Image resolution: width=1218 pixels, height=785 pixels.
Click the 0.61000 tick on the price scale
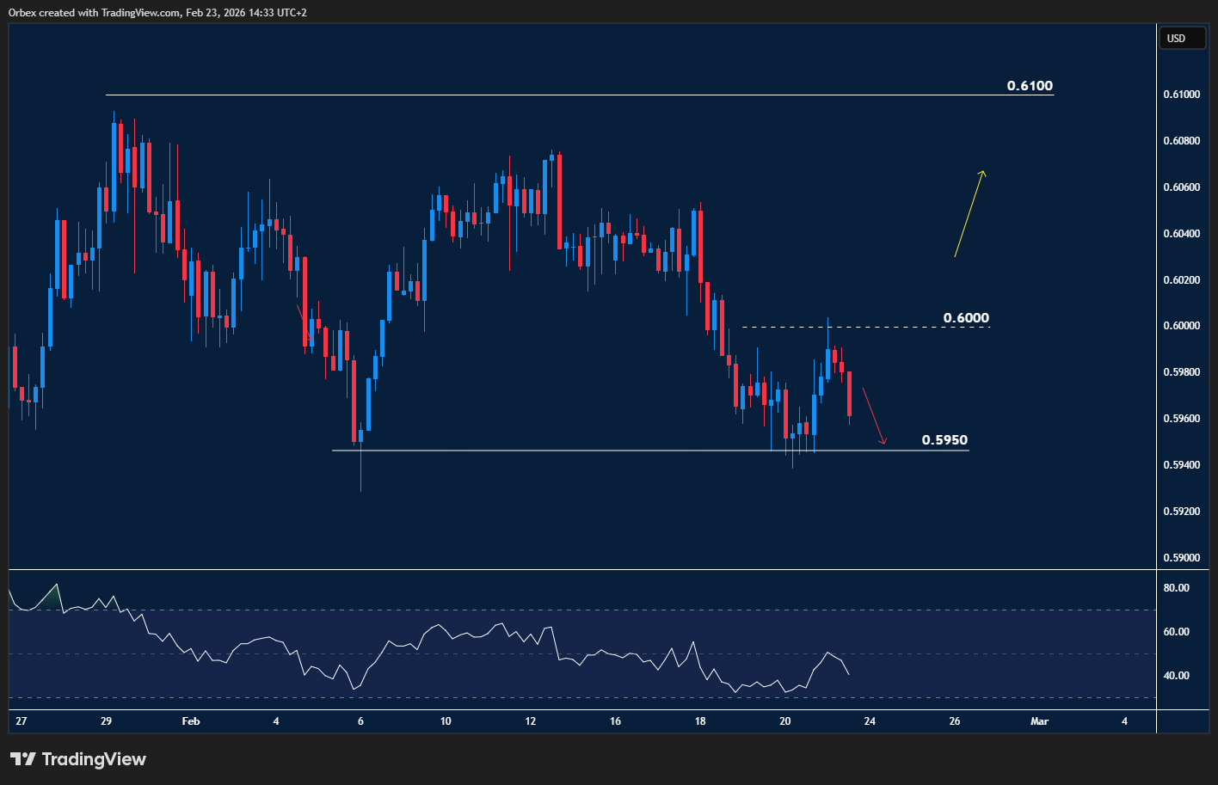tap(1182, 95)
